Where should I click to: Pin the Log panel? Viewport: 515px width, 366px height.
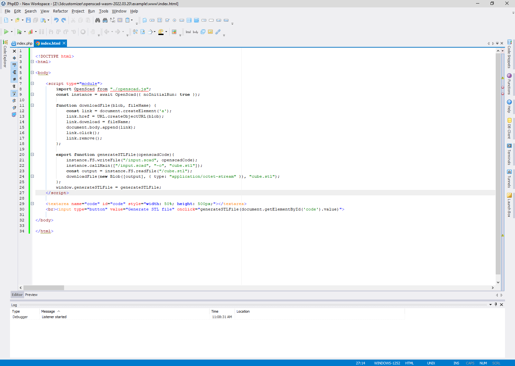pyautogui.click(x=496, y=305)
